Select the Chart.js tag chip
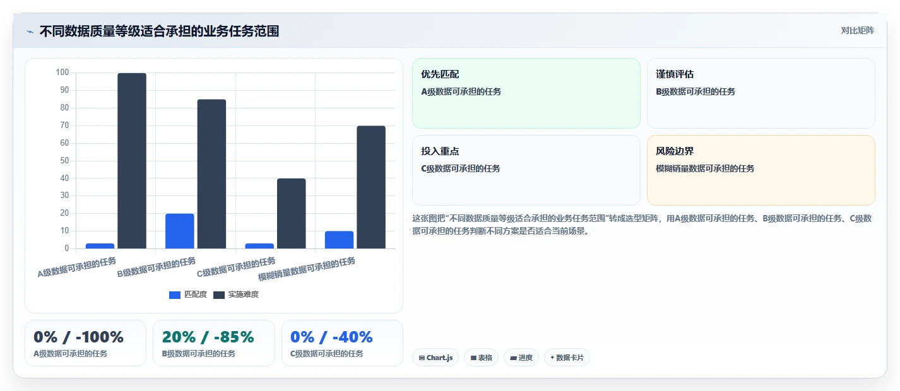This screenshot has width=900, height=391. (x=435, y=358)
